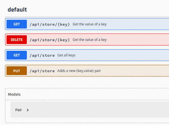This screenshot has height=125, width=169.
Task: Click the orange PUT method badge
Action: pyautogui.click(x=17, y=71)
